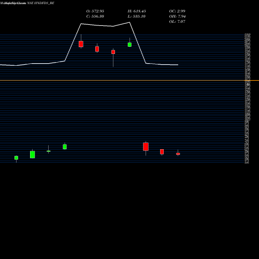259x259 pixels.
Task: Select the open price value O: 572.95
Action: pos(95,11)
